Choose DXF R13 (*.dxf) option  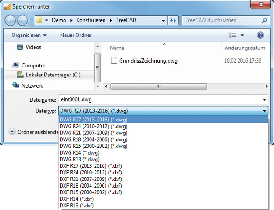(x=163, y=206)
